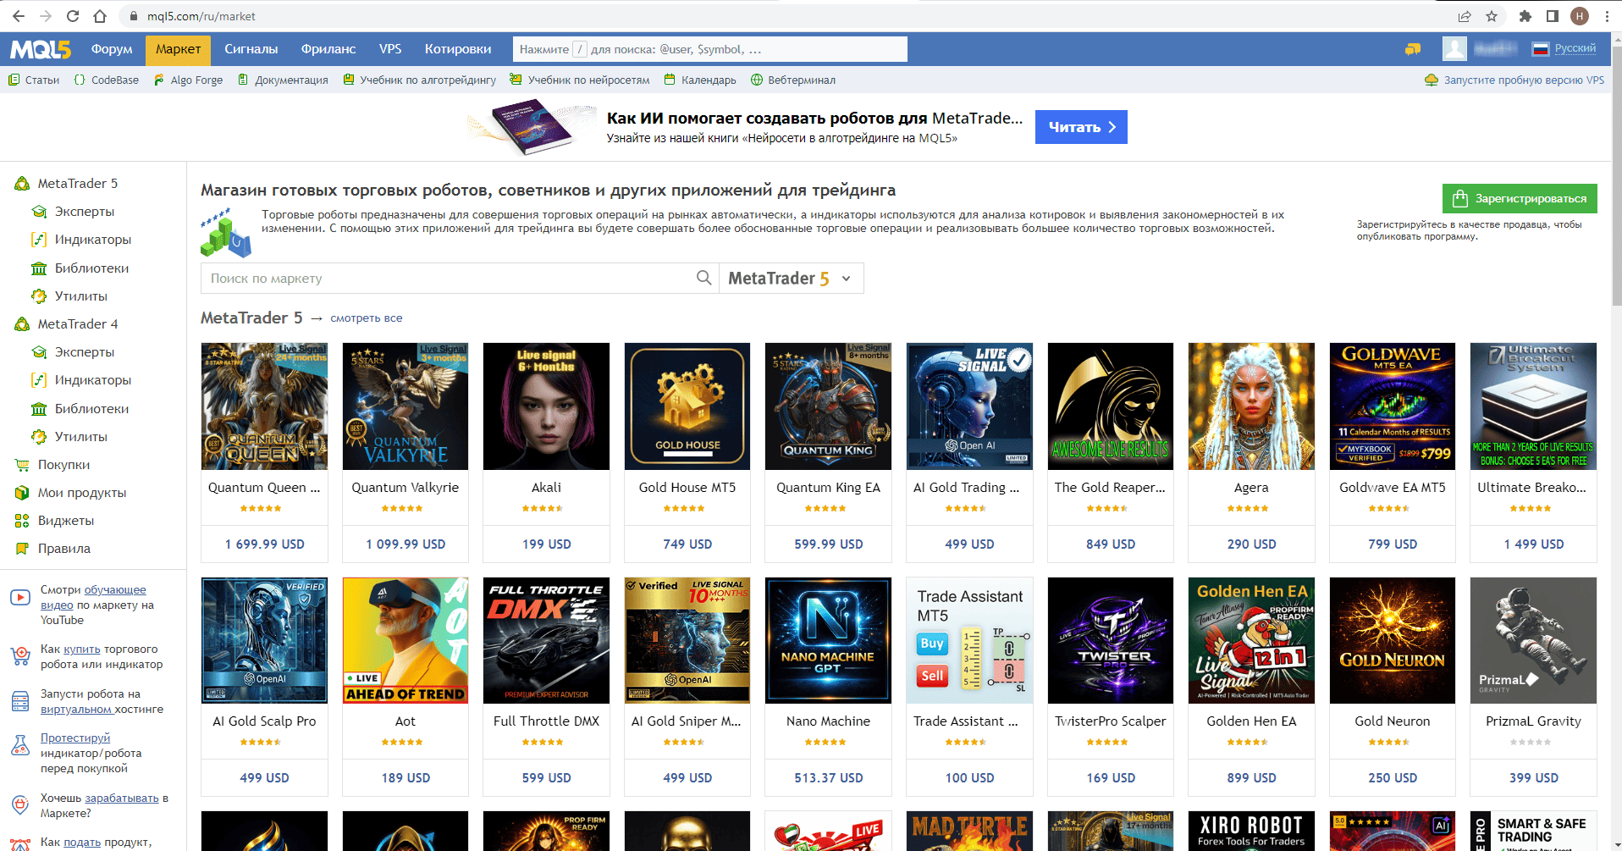Click the Quantum Valkyrie product name
1622x851 pixels.
click(405, 488)
